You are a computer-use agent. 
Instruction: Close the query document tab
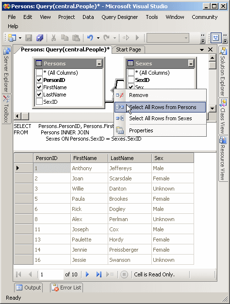pos(210,49)
